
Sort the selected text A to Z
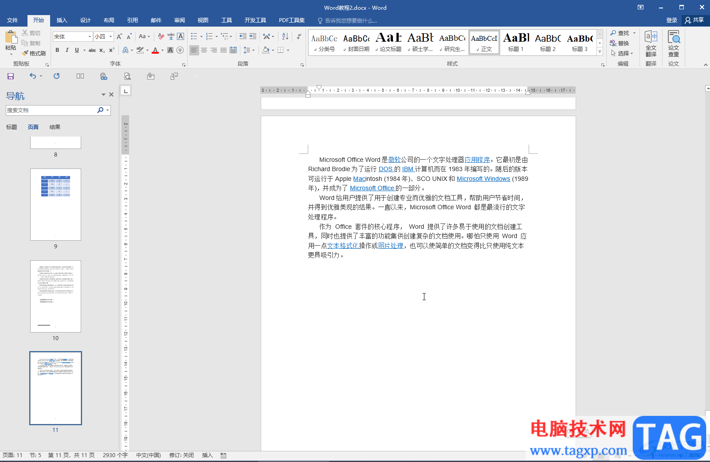(285, 36)
